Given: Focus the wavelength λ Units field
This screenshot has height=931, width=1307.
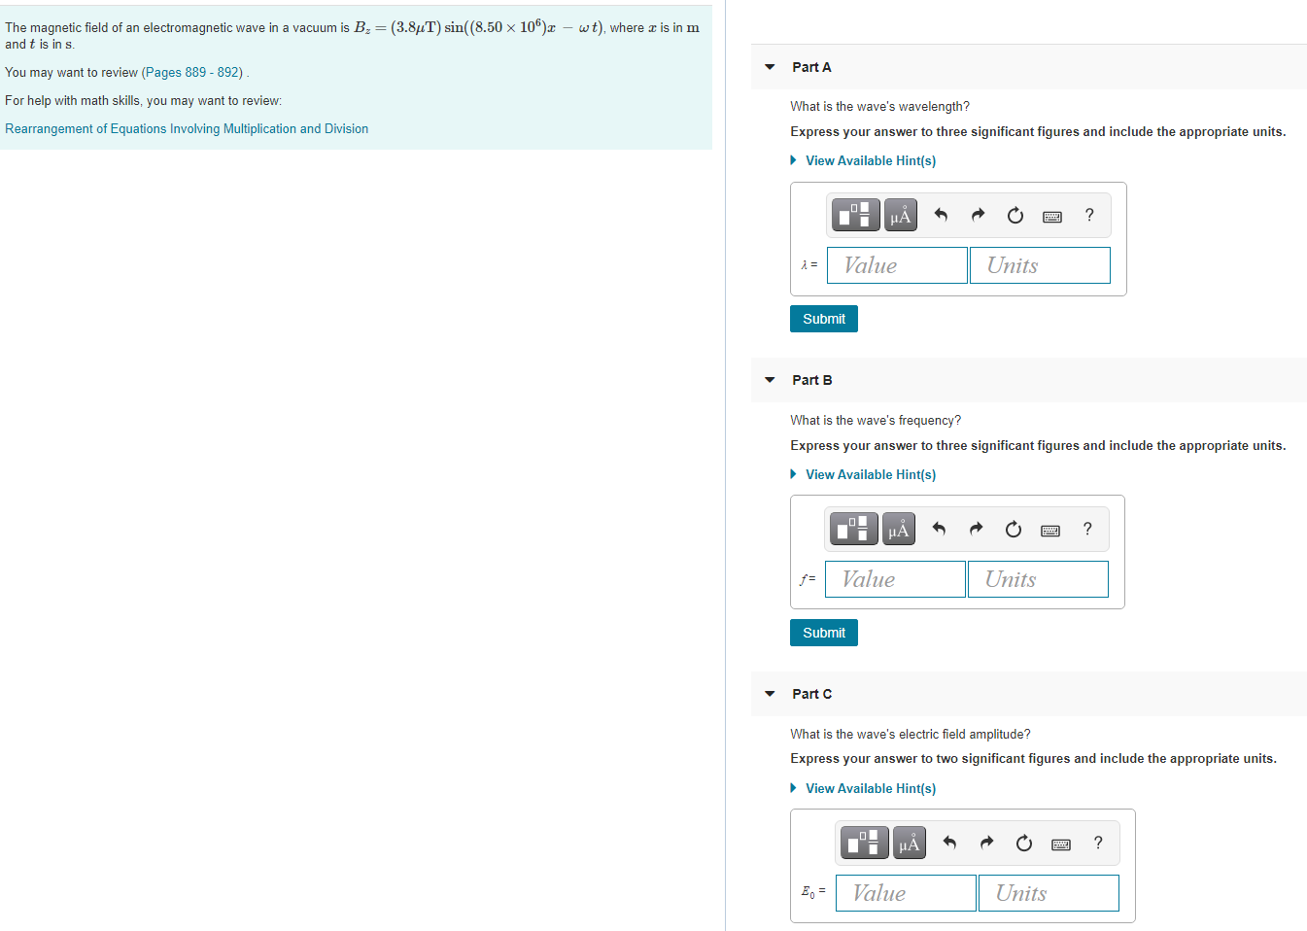Looking at the screenshot, I should point(1040,265).
